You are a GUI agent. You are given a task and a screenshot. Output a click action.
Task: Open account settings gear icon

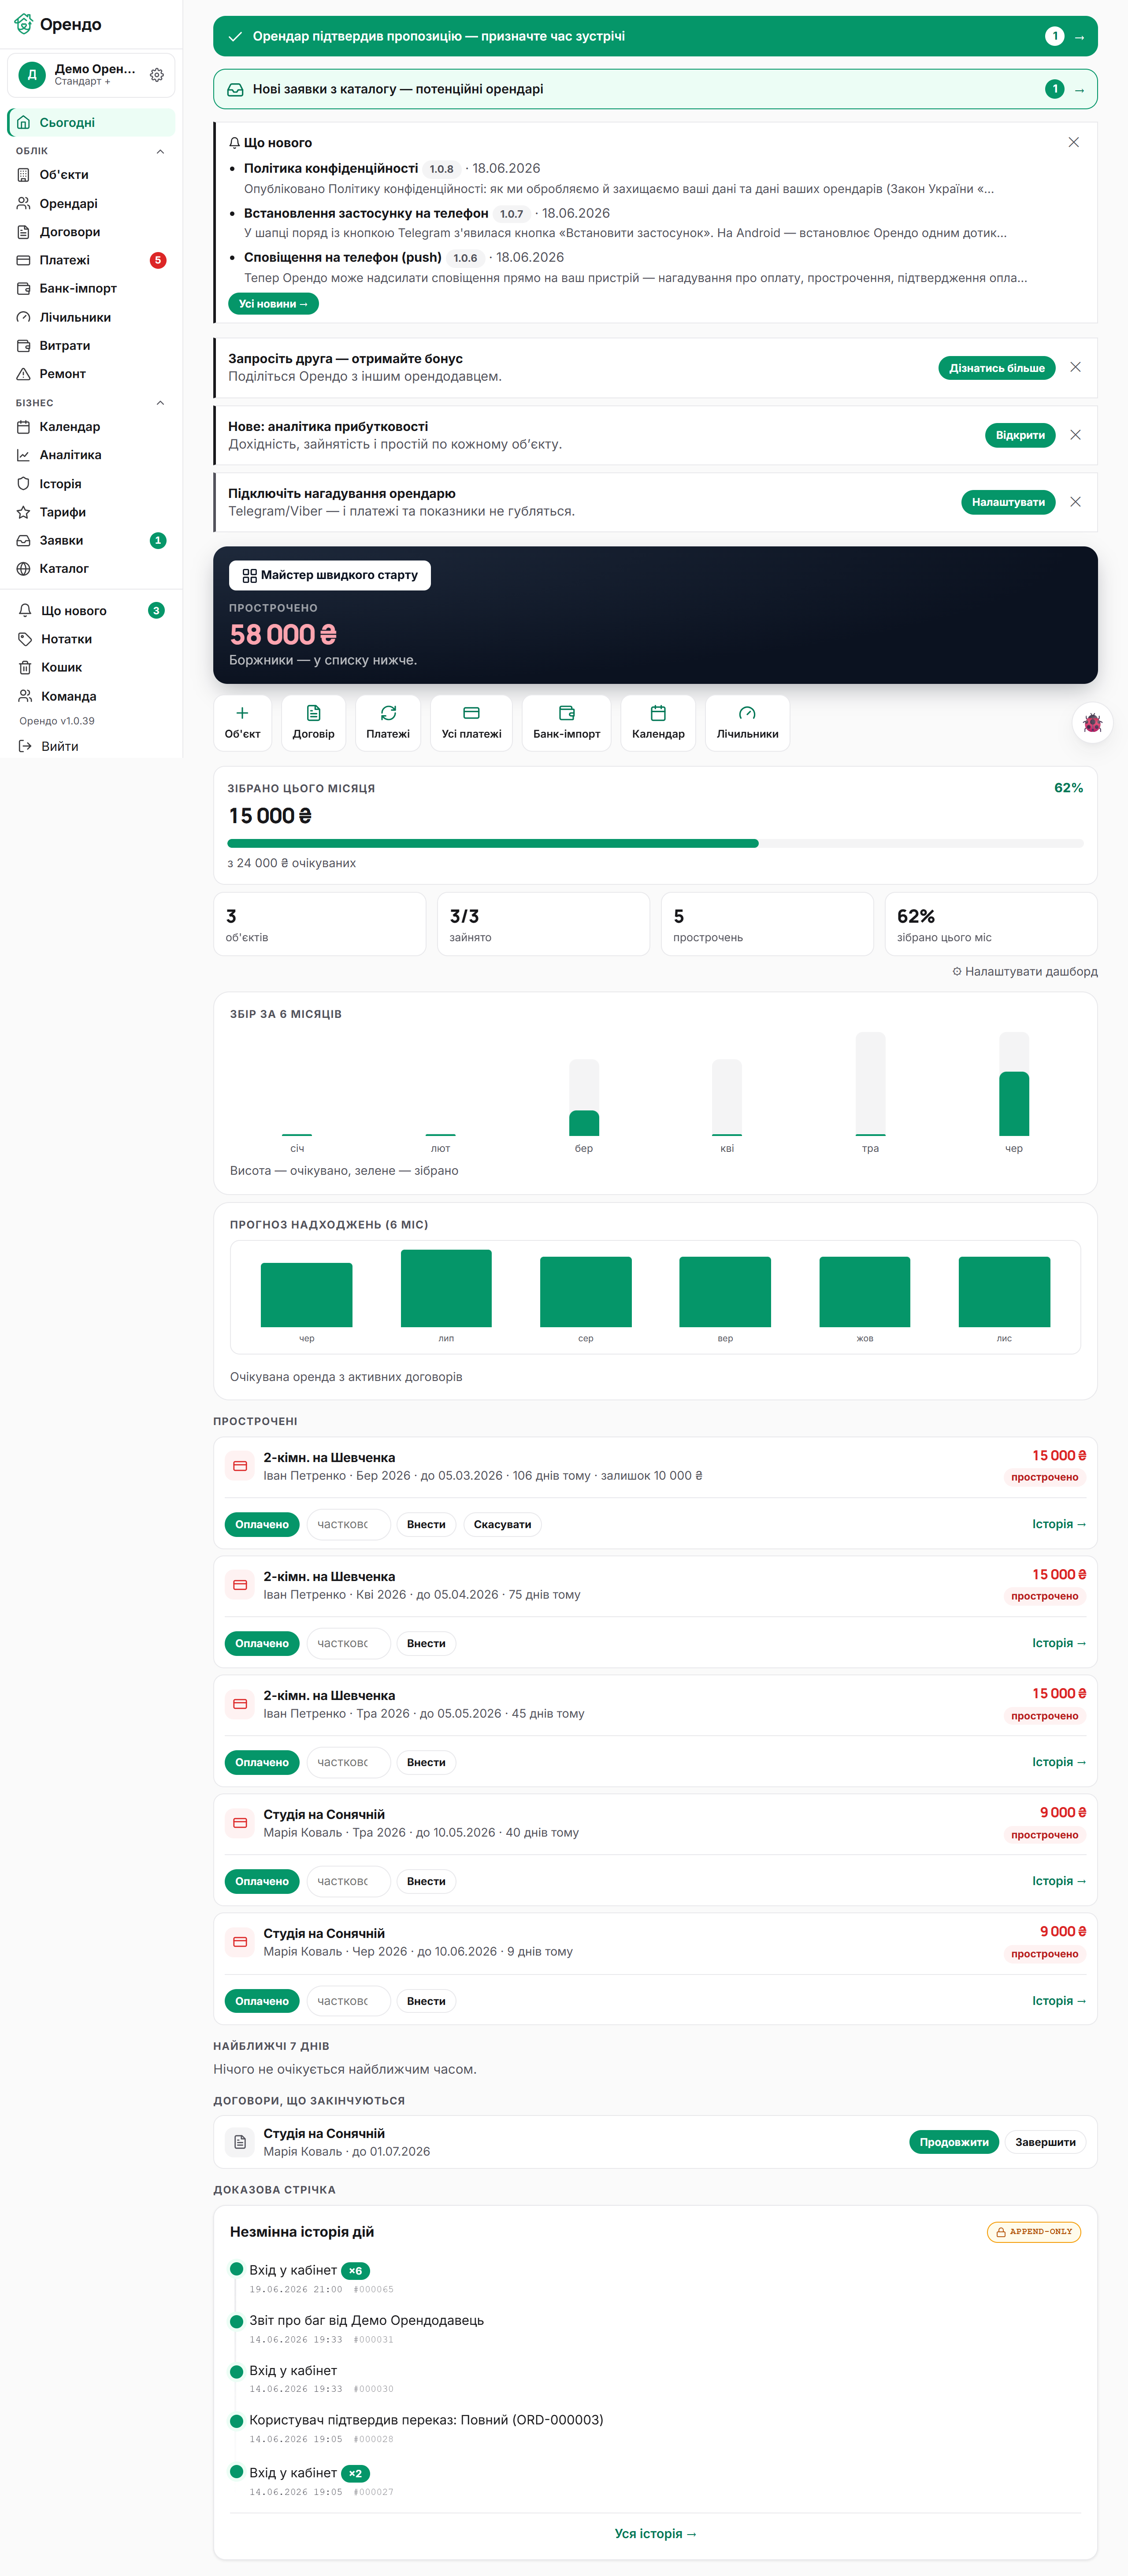157,75
